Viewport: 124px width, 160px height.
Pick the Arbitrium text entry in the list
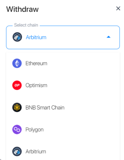point(36,152)
